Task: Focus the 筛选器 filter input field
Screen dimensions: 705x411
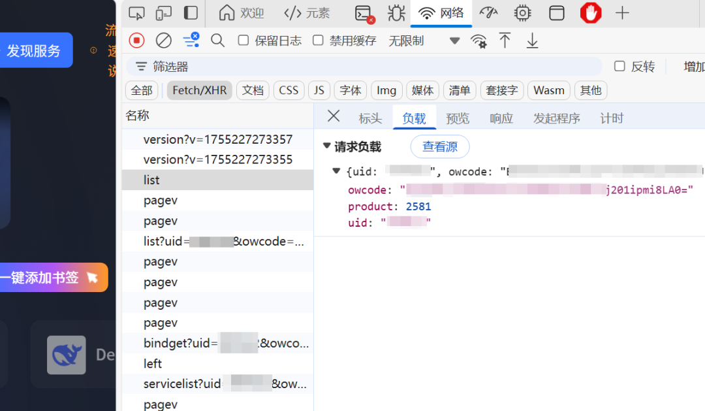Action: (364, 67)
